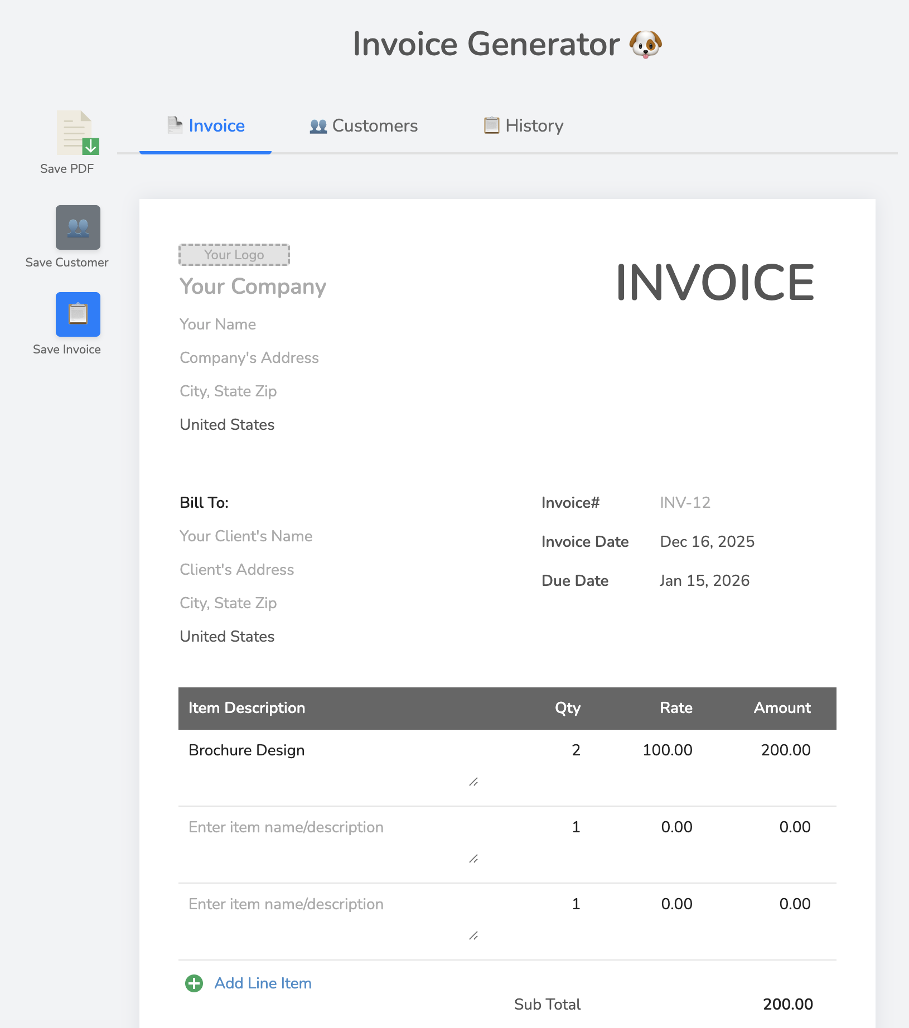Click the Add Line Item link
Screen dimensions: 909x1028
263,983
